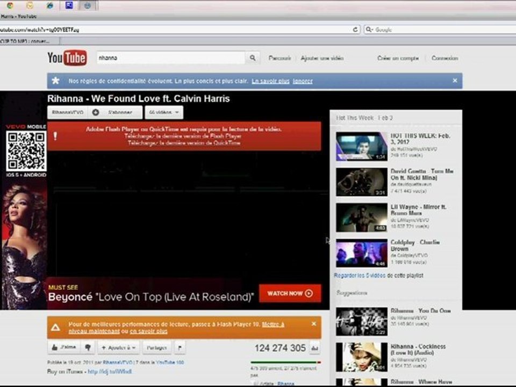Click the Rihanna artist link at bottom
The width and height of the screenshot is (516, 387).
pos(285,383)
